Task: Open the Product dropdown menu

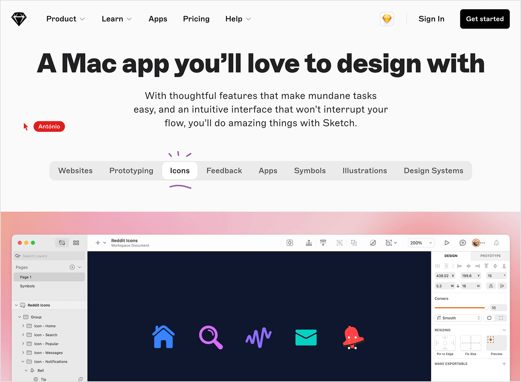Action: click(x=65, y=19)
